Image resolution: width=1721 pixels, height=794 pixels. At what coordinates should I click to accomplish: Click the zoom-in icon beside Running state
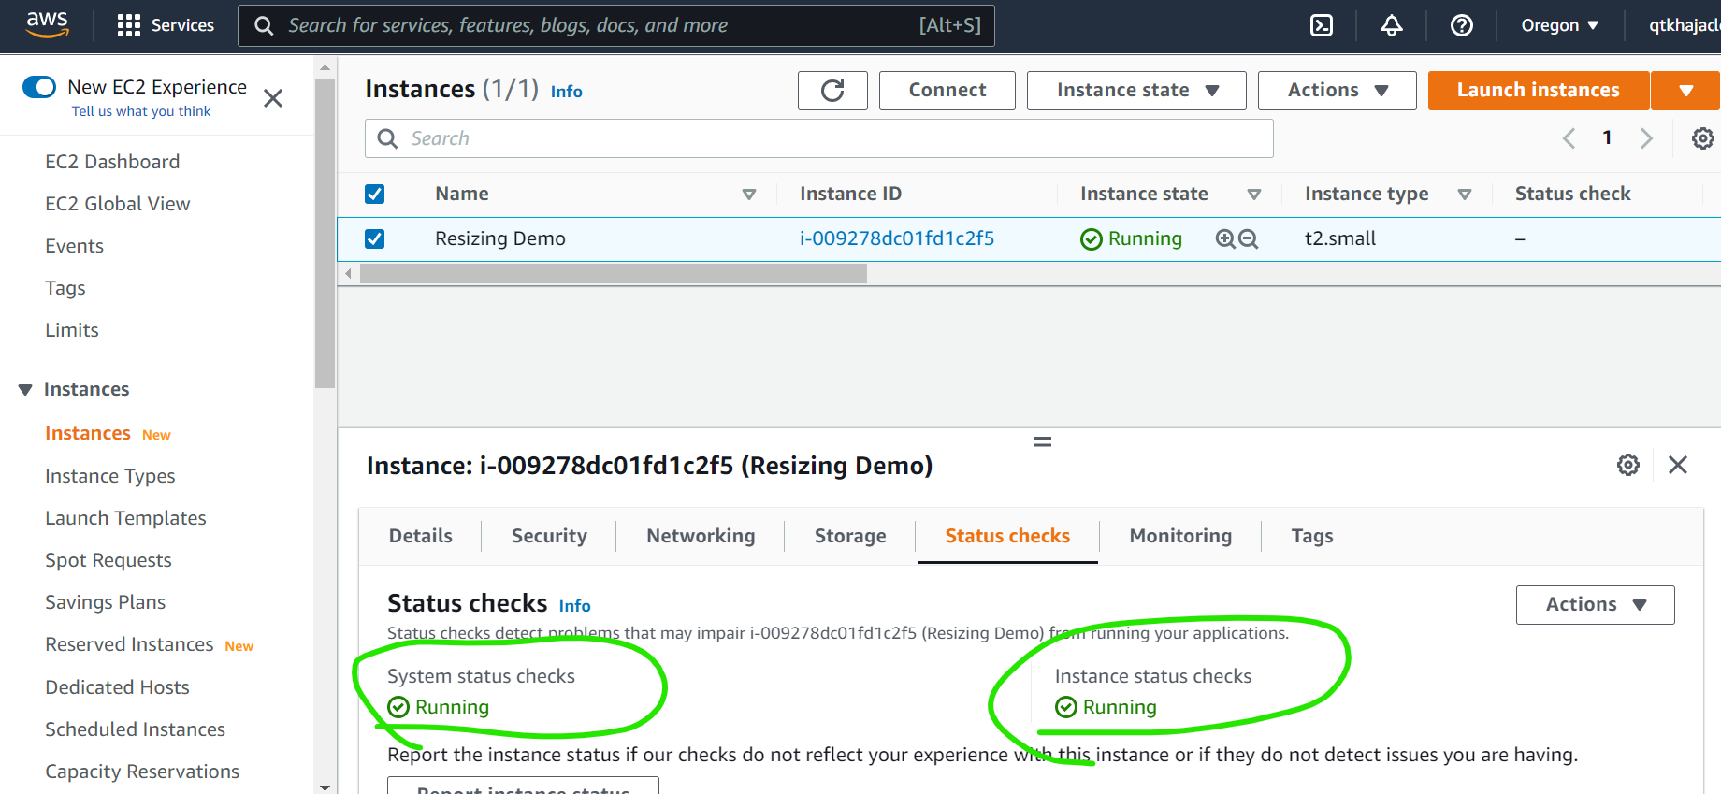pos(1224,238)
